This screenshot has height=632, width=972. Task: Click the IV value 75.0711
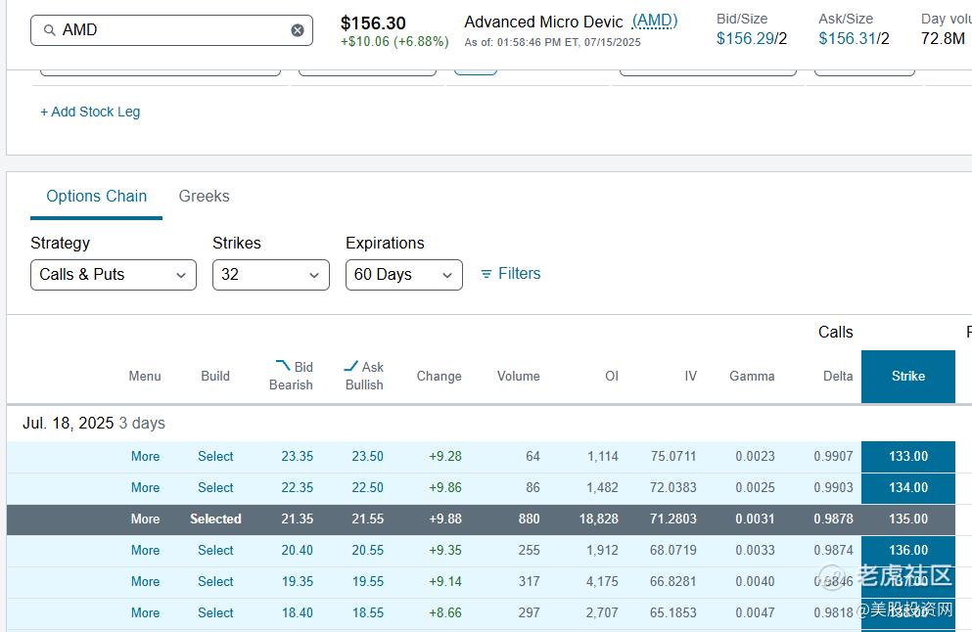[673, 457]
